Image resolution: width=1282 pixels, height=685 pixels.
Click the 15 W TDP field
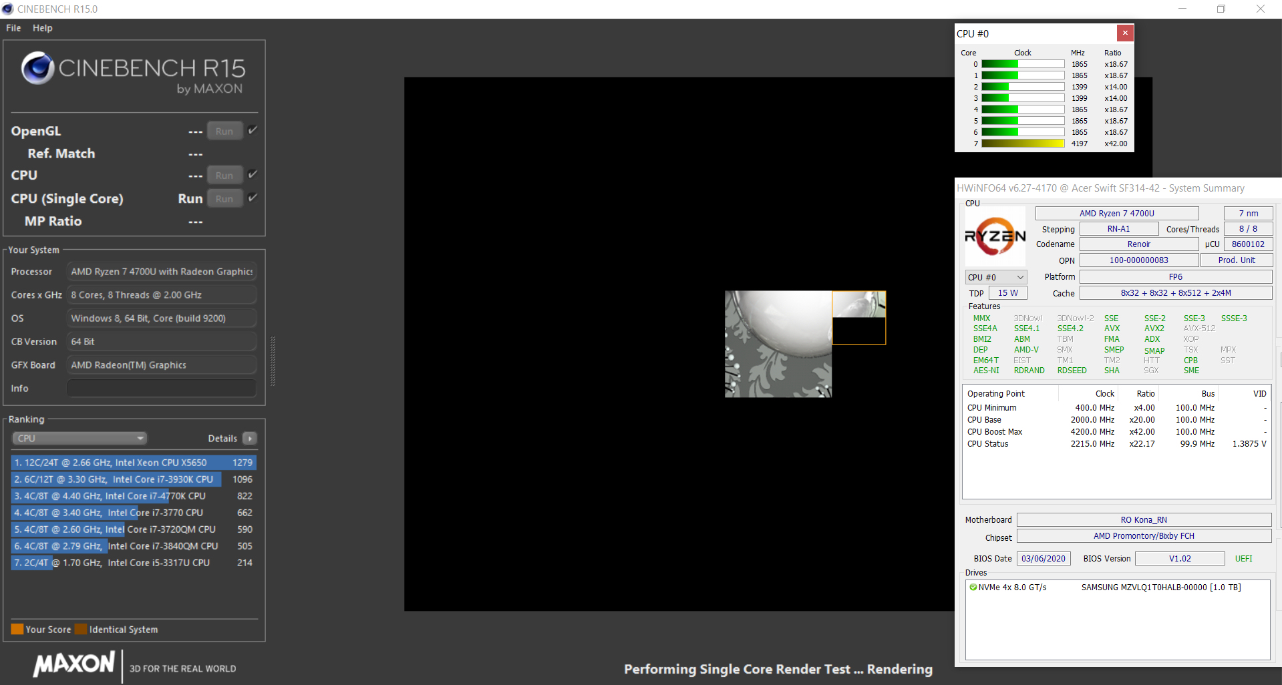tap(1008, 293)
